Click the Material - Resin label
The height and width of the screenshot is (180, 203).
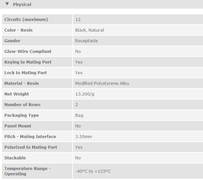point(22,84)
